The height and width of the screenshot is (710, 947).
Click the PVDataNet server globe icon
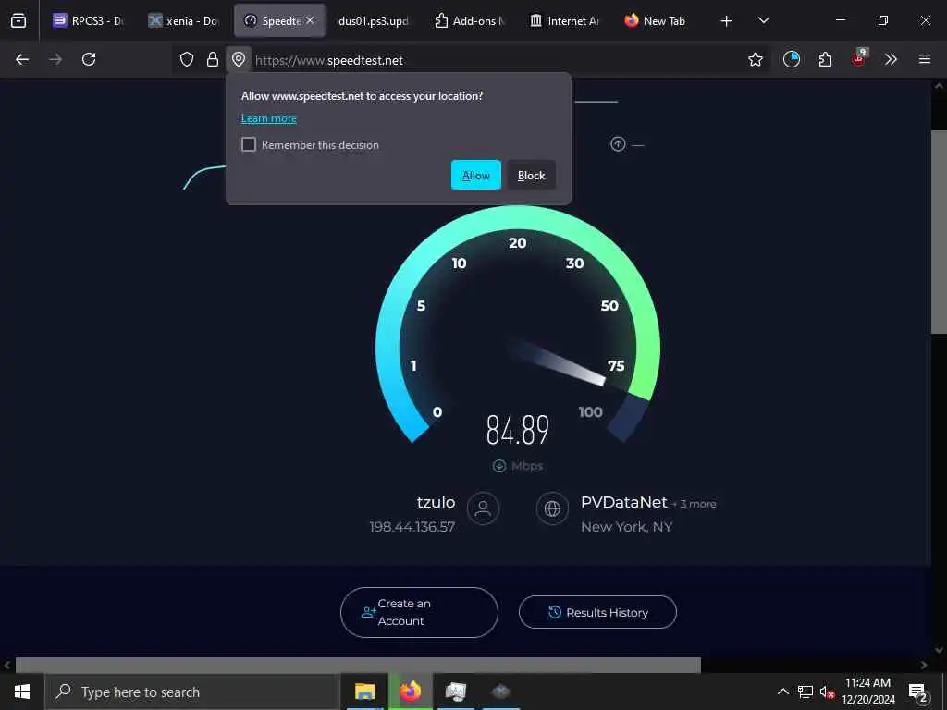552,508
